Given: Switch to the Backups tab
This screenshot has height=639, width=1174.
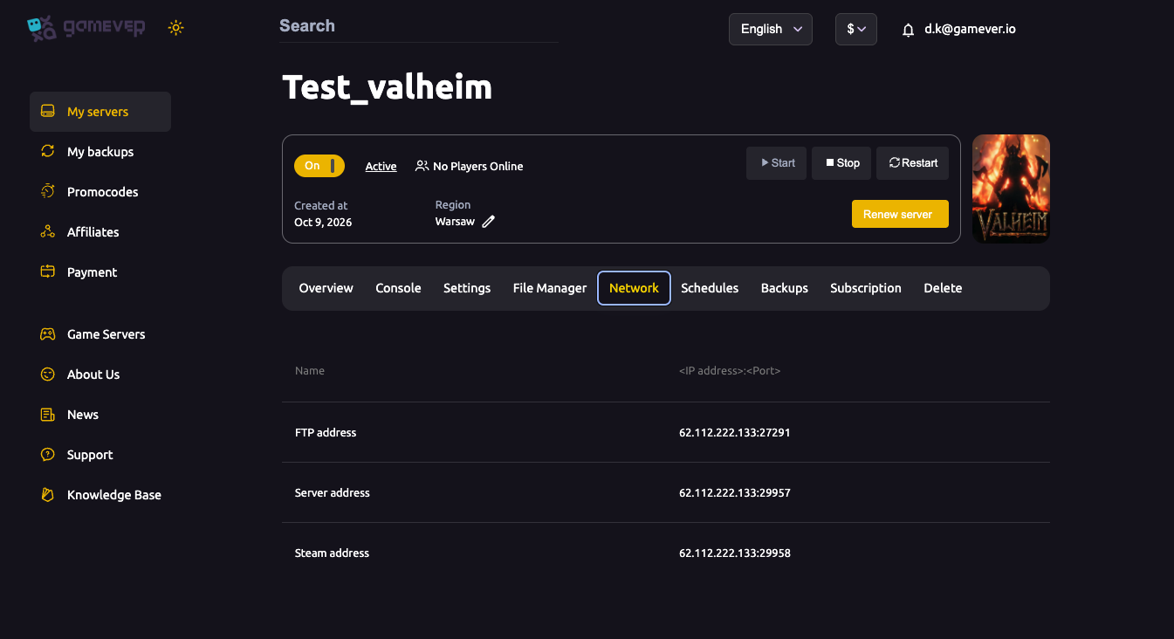Looking at the screenshot, I should pos(785,288).
